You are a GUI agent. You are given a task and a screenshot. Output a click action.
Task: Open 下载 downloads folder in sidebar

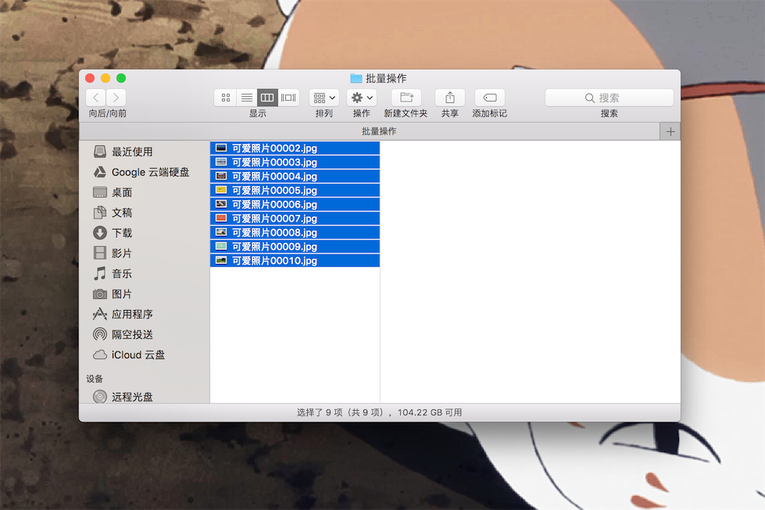tap(121, 233)
